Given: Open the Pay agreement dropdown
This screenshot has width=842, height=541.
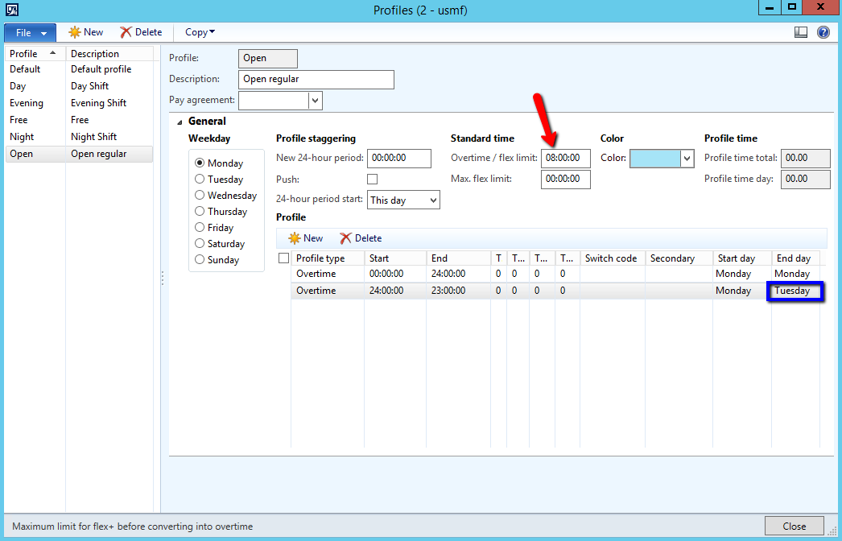Looking at the screenshot, I should pos(316,101).
